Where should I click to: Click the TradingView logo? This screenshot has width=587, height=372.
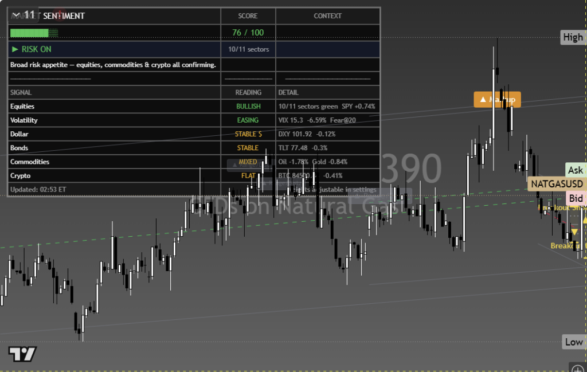pyautogui.click(x=22, y=354)
